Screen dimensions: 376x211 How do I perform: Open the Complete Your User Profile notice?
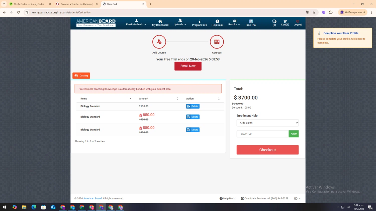click(x=342, y=38)
